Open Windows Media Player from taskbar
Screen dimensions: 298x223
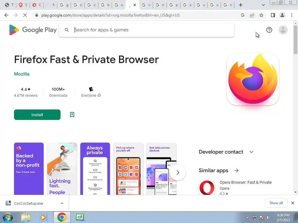[x=44, y=217]
